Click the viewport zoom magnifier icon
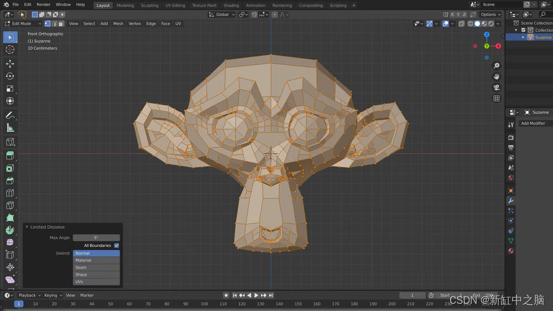The image size is (553, 311). 496,66
